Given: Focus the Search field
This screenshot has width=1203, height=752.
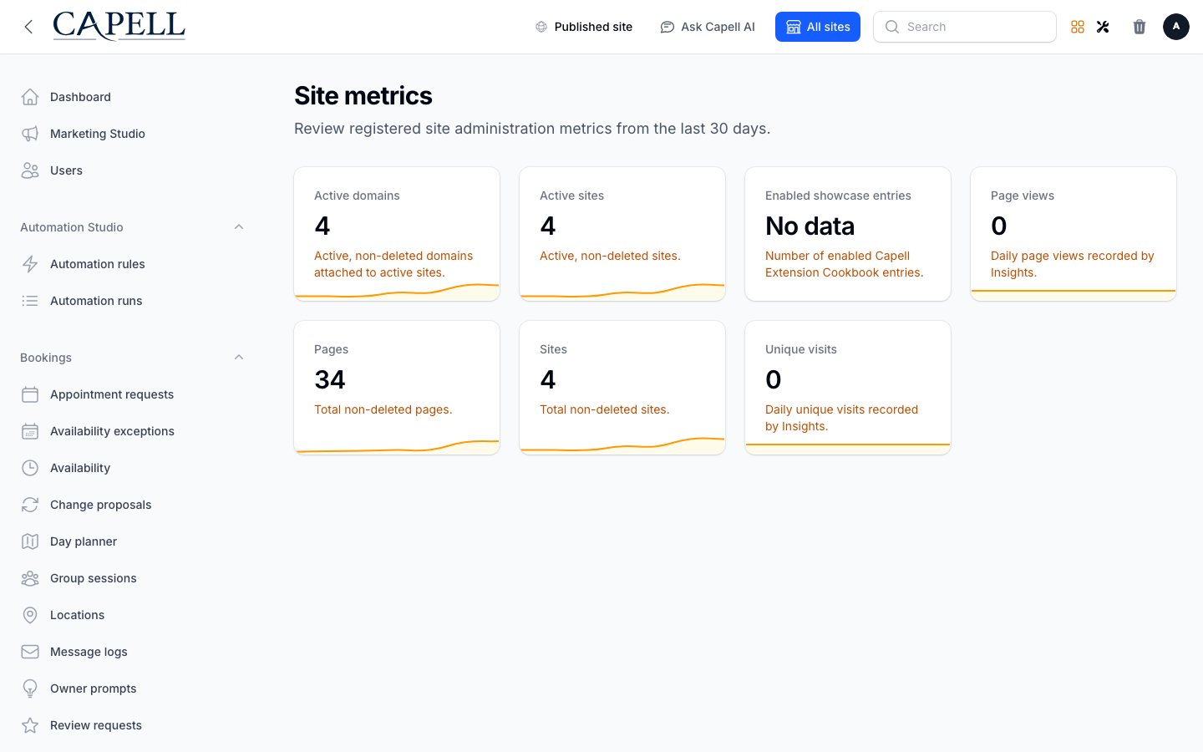Looking at the screenshot, I should tap(965, 27).
